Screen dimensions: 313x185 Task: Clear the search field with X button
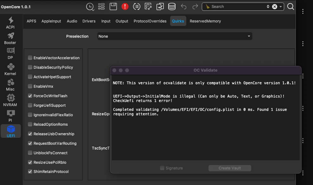pyautogui.click(x=275, y=7)
